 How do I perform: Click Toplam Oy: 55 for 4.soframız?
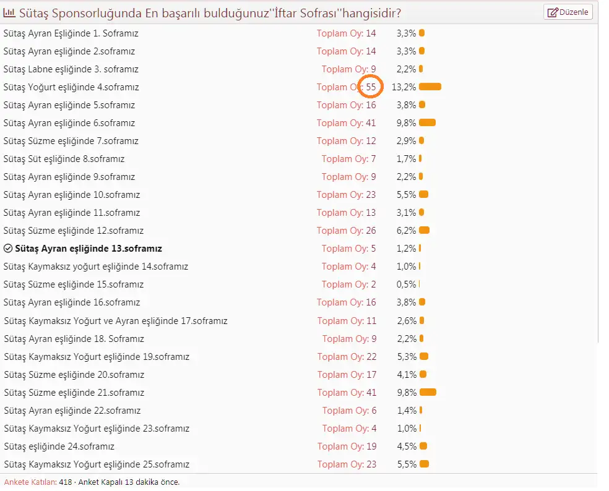347,87
